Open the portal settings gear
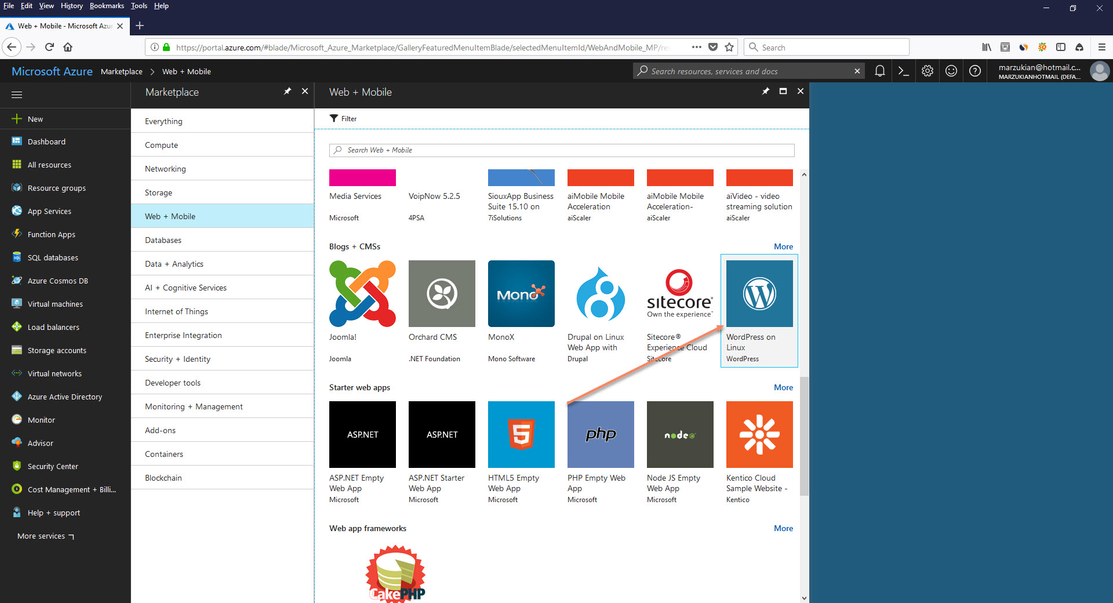 [x=927, y=71]
